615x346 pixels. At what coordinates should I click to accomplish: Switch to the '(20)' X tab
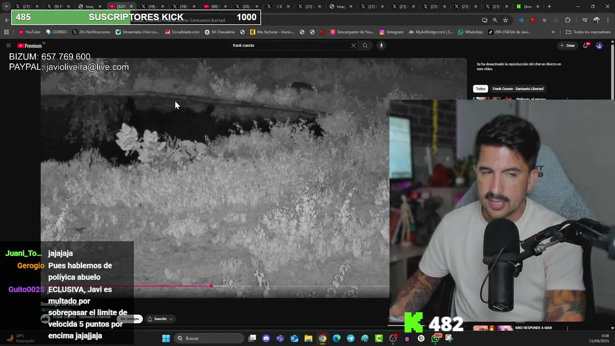pyautogui.click(x=246, y=7)
